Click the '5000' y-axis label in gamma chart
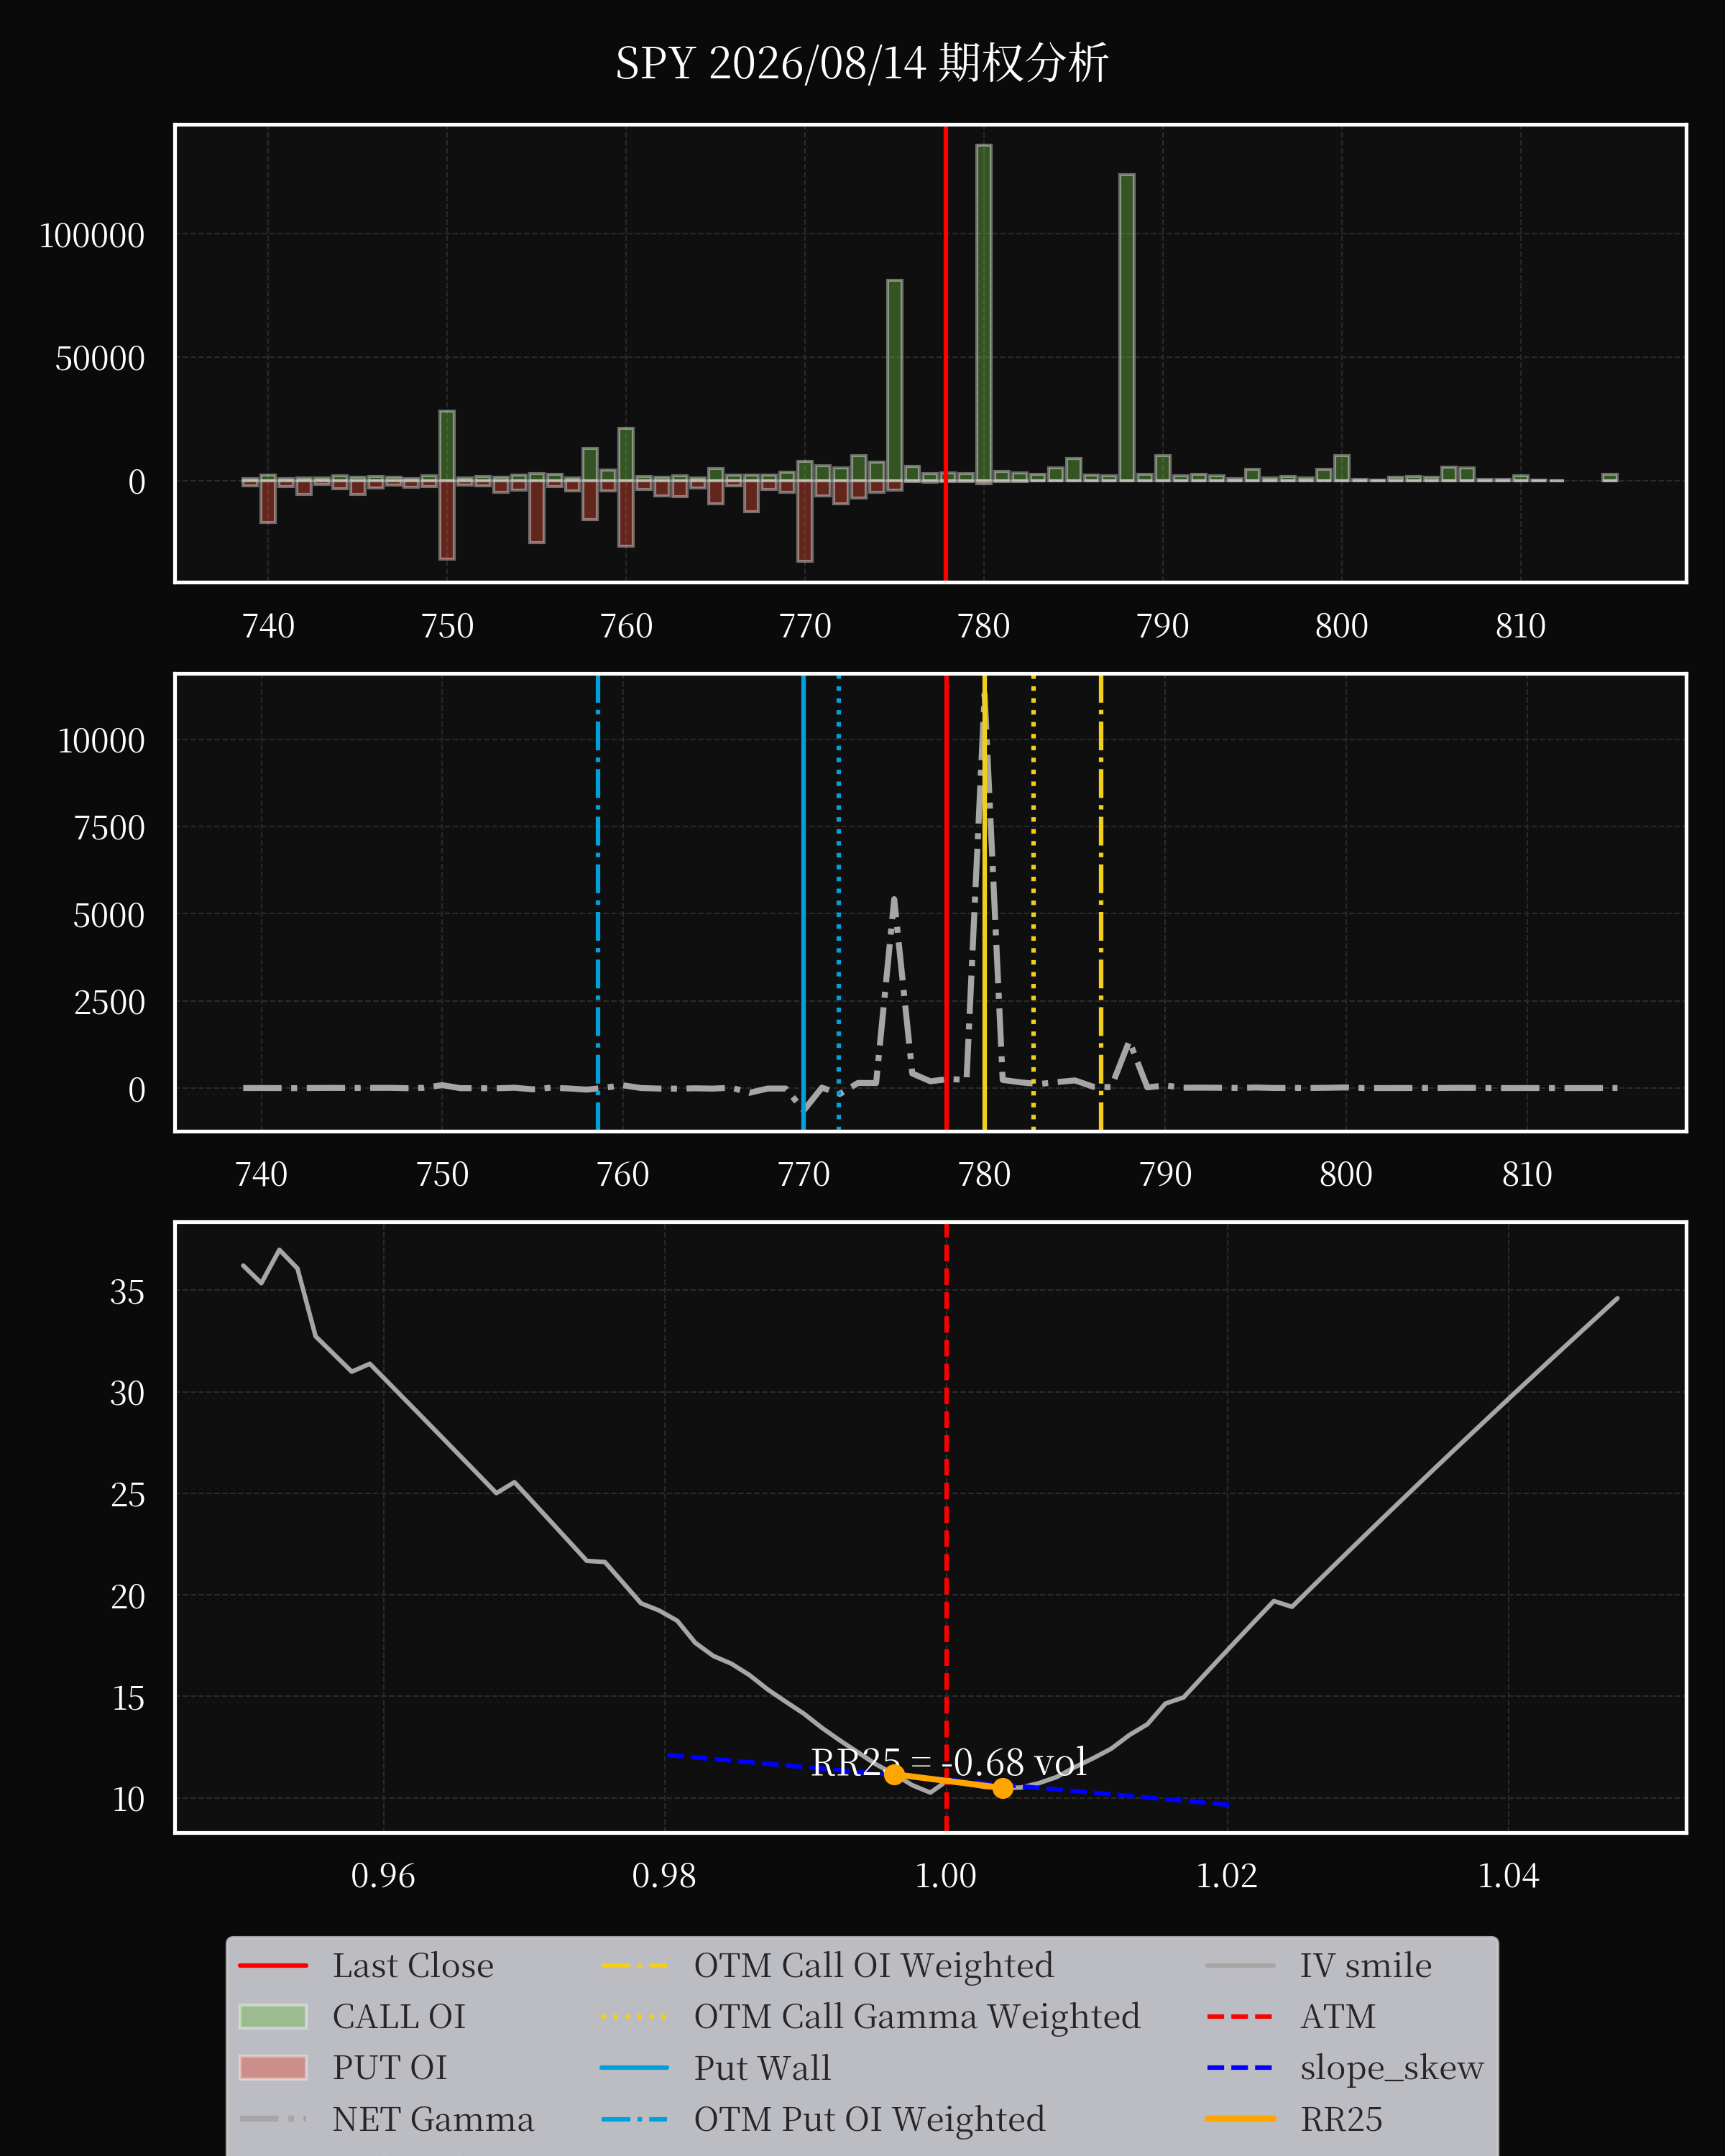1725x2156 pixels. point(109,915)
